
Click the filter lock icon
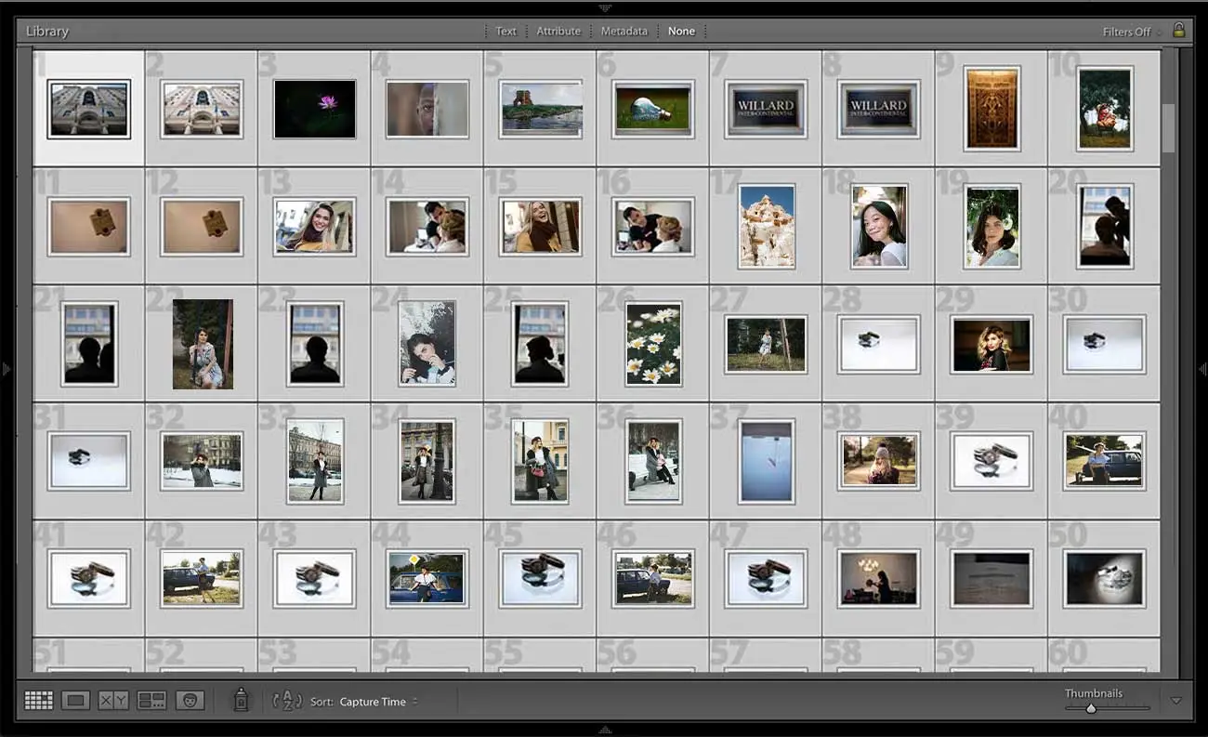[x=1178, y=31]
